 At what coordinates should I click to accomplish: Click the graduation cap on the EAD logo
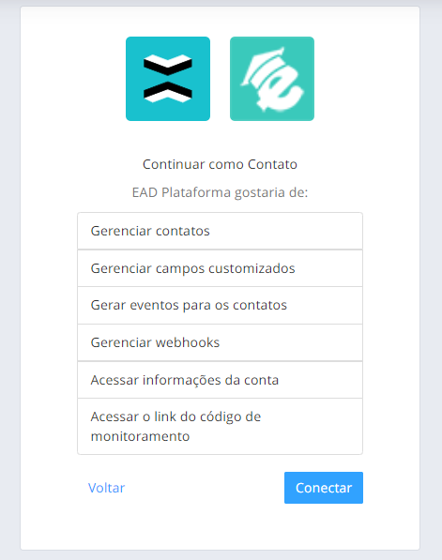262,66
